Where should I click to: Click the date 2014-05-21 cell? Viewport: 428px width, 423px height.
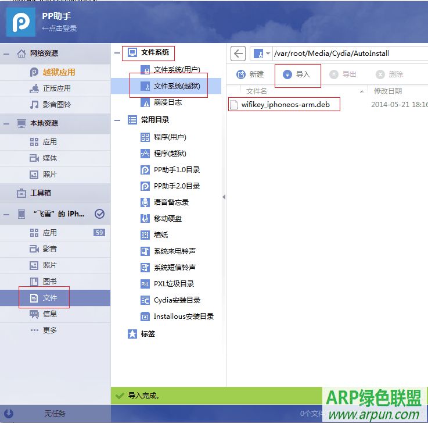400,105
